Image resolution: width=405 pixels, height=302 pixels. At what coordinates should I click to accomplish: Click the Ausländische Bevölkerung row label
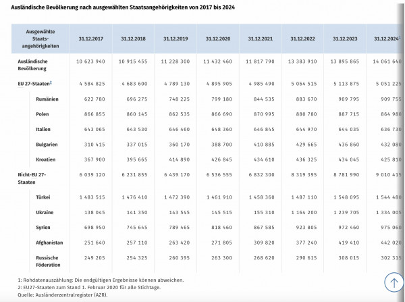point(32,65)
